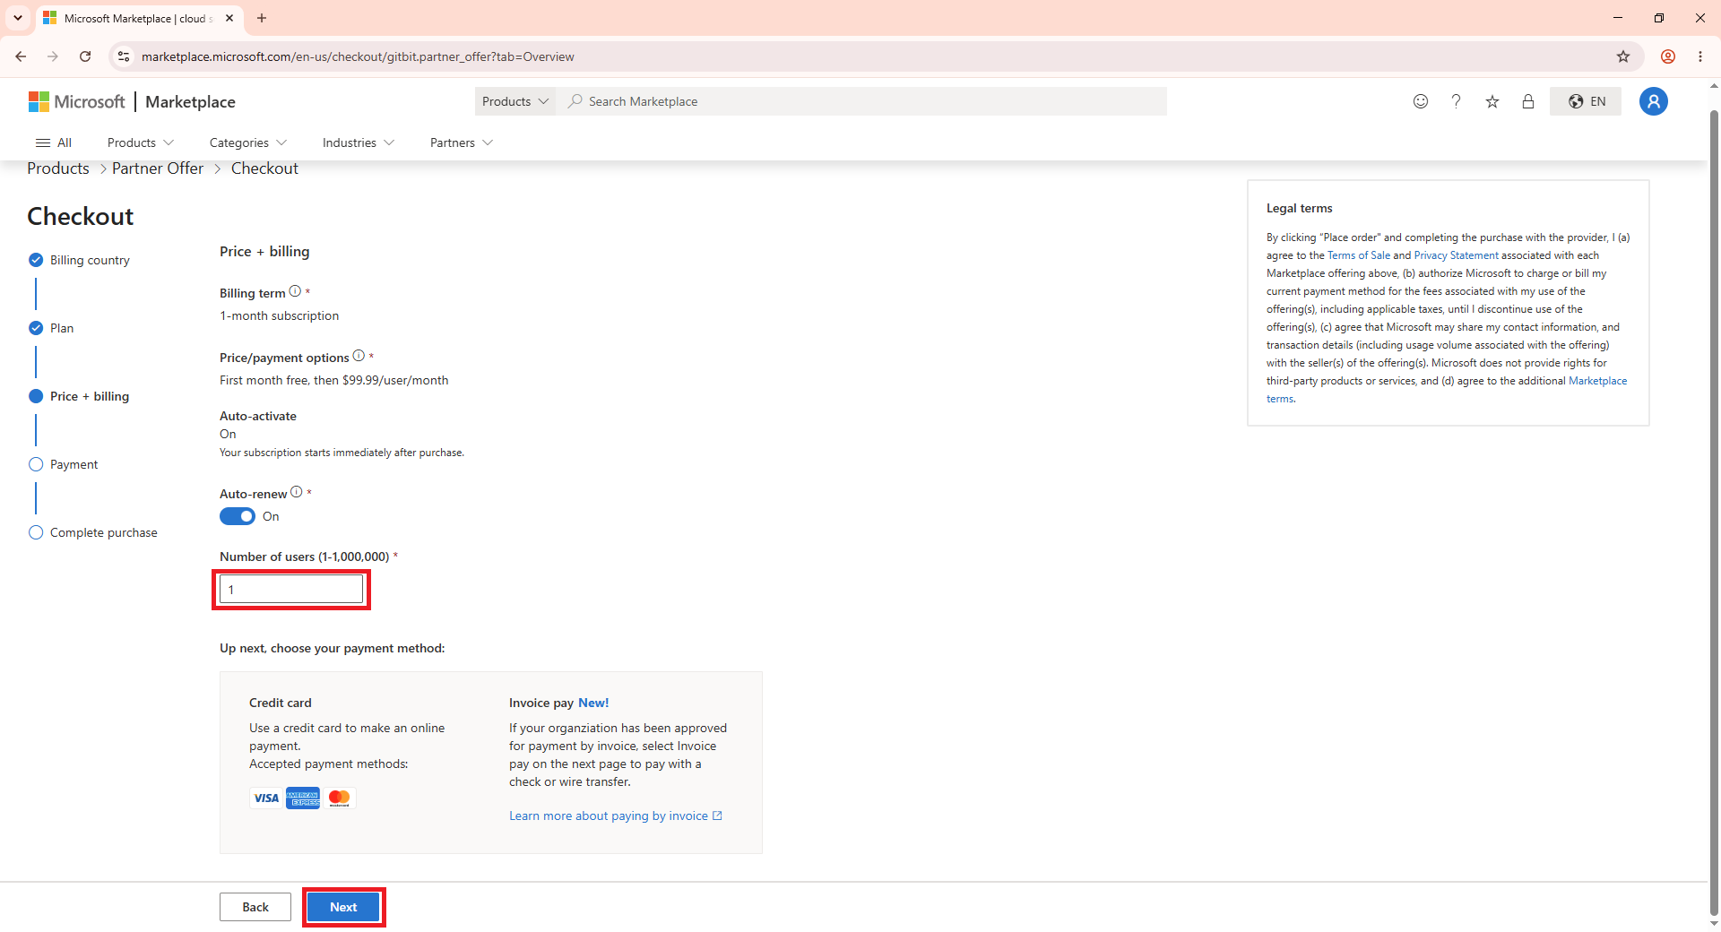The image size is (1721, 932).
Task: Select the Complete purchase step circle
Action: pos(36,532)
